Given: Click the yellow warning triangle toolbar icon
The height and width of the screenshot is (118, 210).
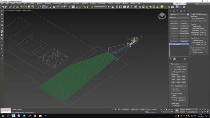Looking at the screenshot, I should click(157, 7).
